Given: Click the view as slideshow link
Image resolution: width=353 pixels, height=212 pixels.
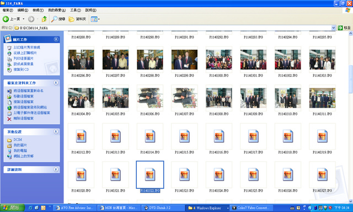Looking at the screenshot, I should click(x=27, y=47).
